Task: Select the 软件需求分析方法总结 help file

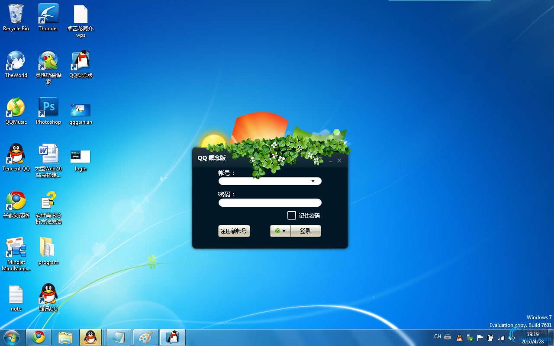Action: 48,208
